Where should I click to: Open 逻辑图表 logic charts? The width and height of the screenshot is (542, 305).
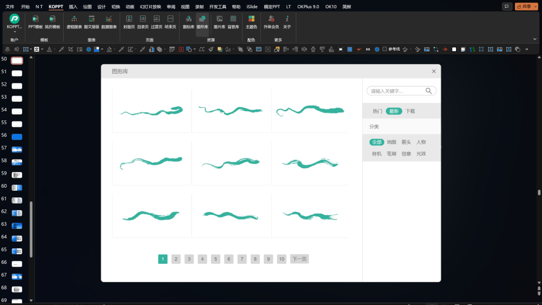[x=74, y=22]
